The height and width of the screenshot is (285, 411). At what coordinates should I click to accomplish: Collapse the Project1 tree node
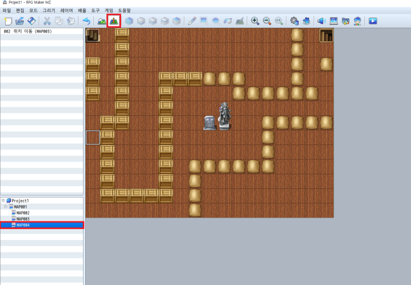point(3,200)
